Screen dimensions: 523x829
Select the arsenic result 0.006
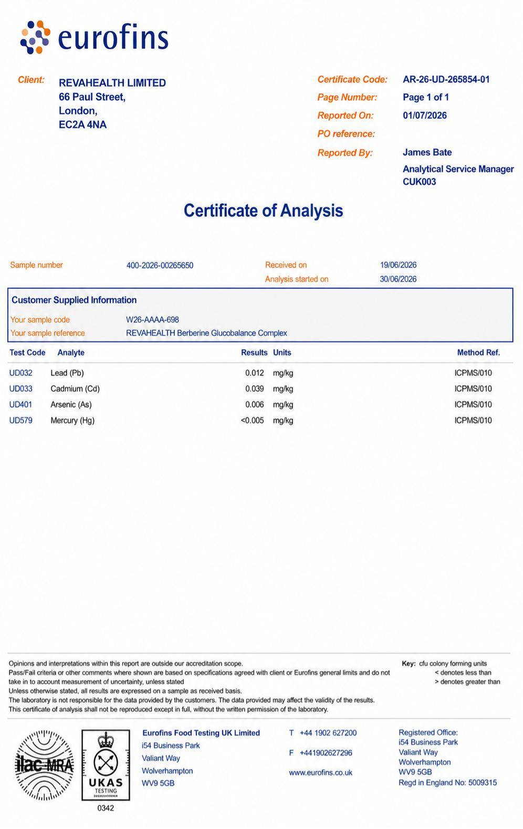[x=255, y=405]
